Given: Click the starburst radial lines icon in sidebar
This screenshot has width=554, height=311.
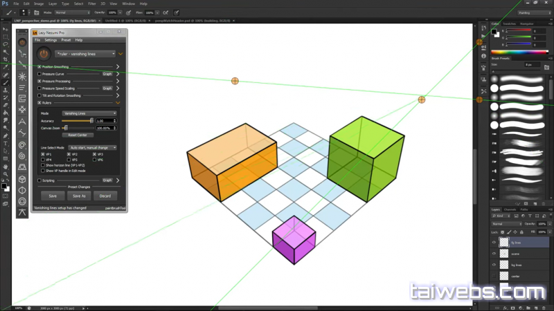Looking at the screenshot, I should (x=23, y=76).
